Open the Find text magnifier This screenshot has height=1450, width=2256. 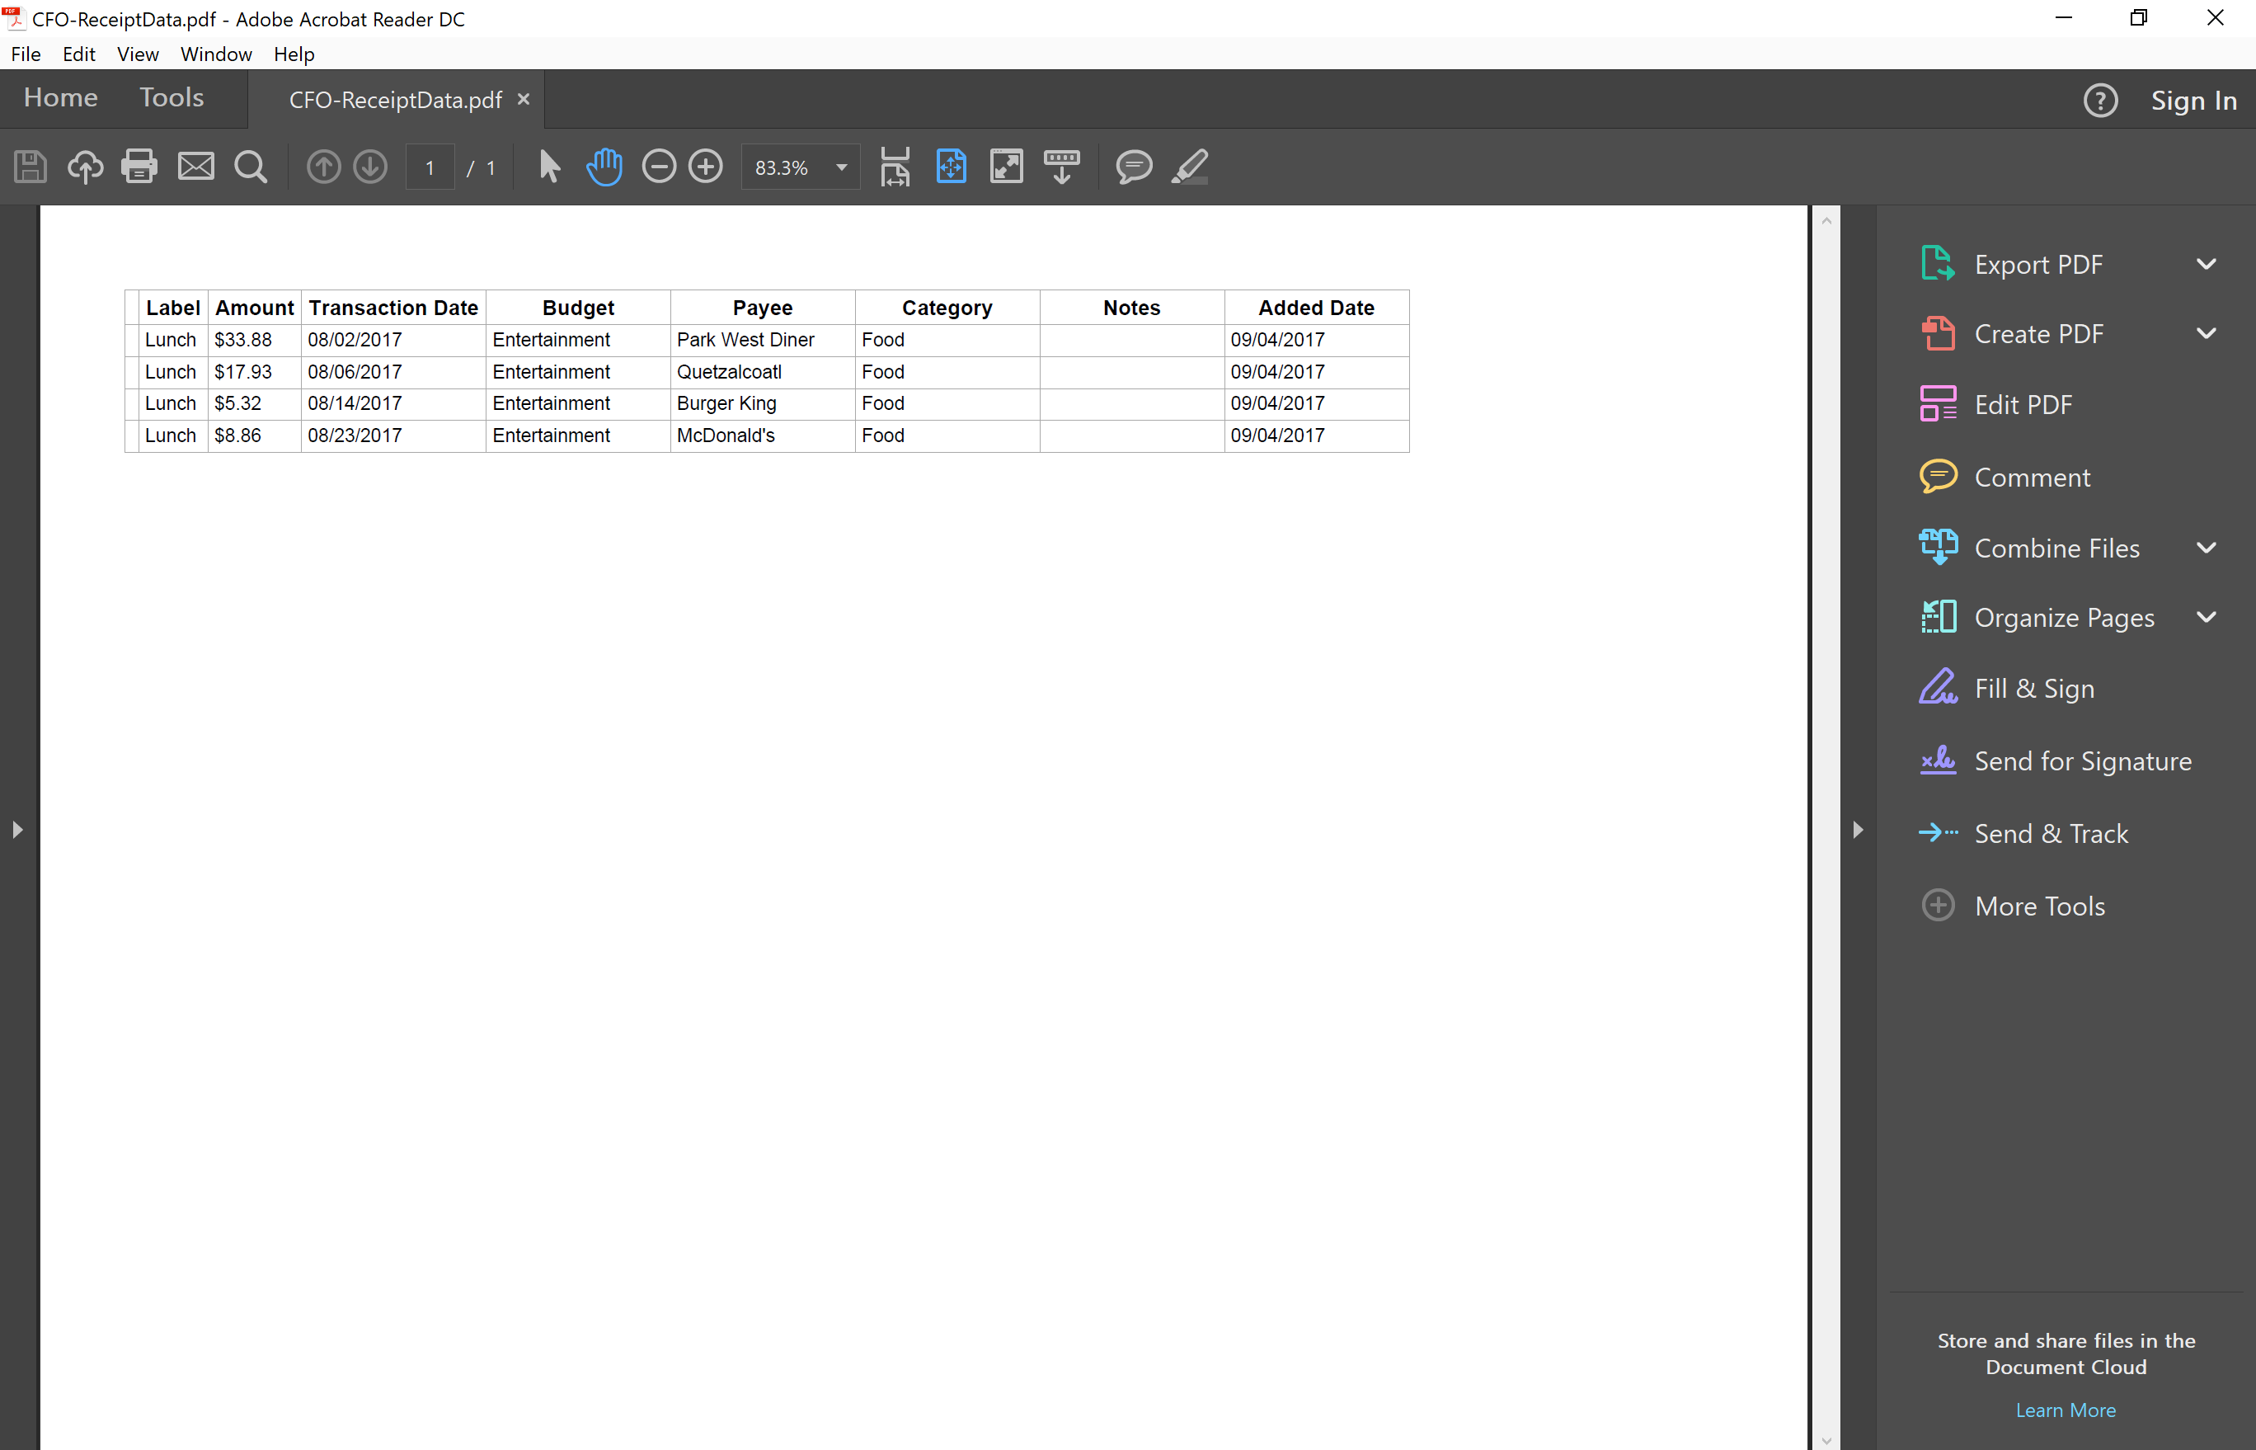(251, 167)
